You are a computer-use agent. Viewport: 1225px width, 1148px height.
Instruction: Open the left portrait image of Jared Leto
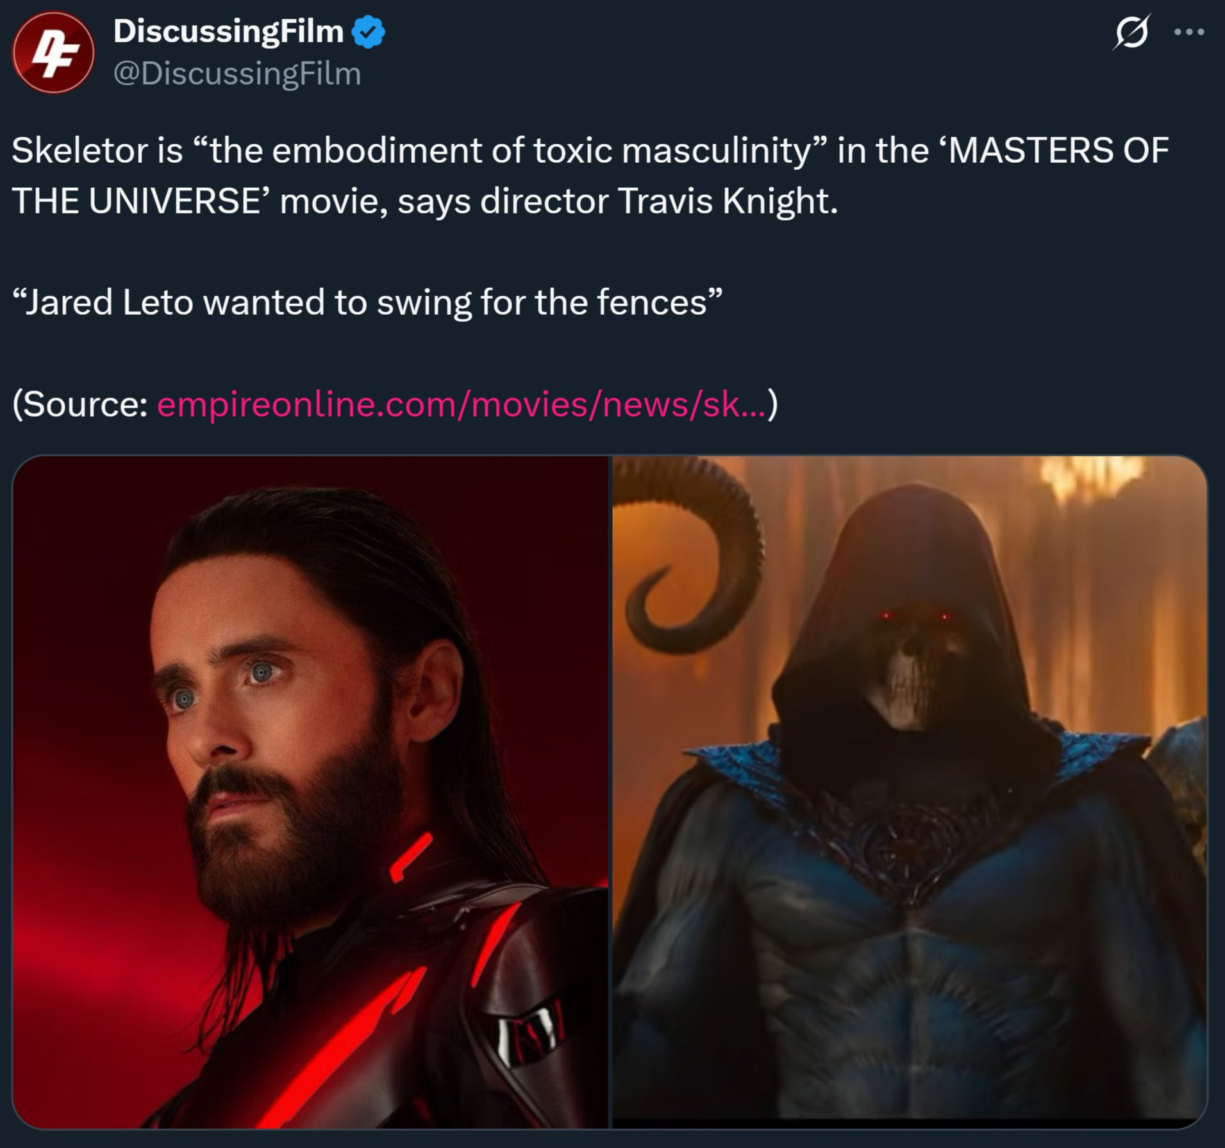pos(310,792)
